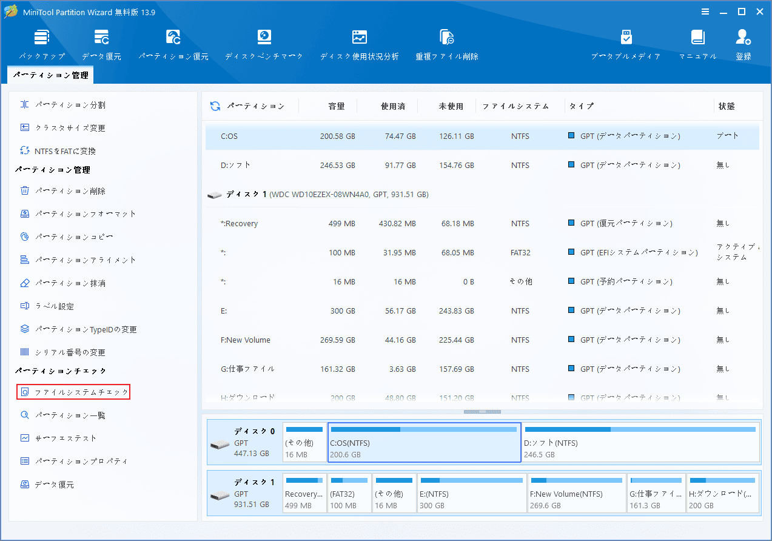772x541 pixels.
Task: Select the 100 MB FAT32 partition row
Action: pyautogui.click(x=482, y=253)
